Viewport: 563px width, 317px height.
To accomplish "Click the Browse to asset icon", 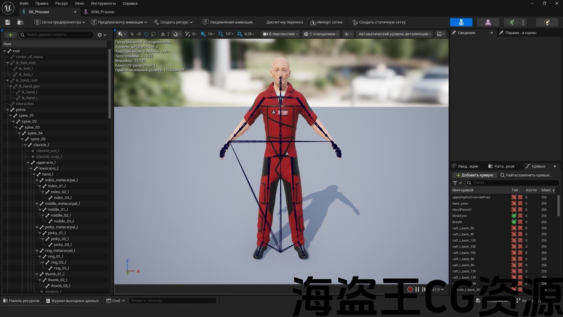I will pyautogui.click(x=20, y=22).
